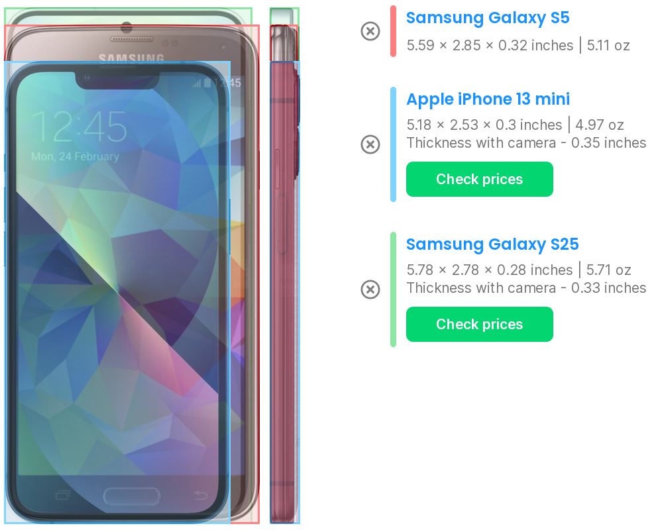Select the iPhone 13 mini dimensions text
Image resolution: width=656 pixels, height=530 pixels.
click(484, 125)
